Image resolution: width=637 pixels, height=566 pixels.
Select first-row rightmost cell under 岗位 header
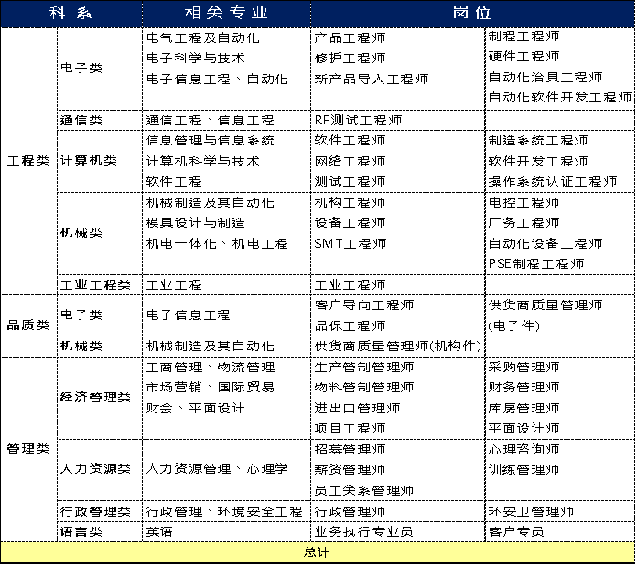coord(559,69)
